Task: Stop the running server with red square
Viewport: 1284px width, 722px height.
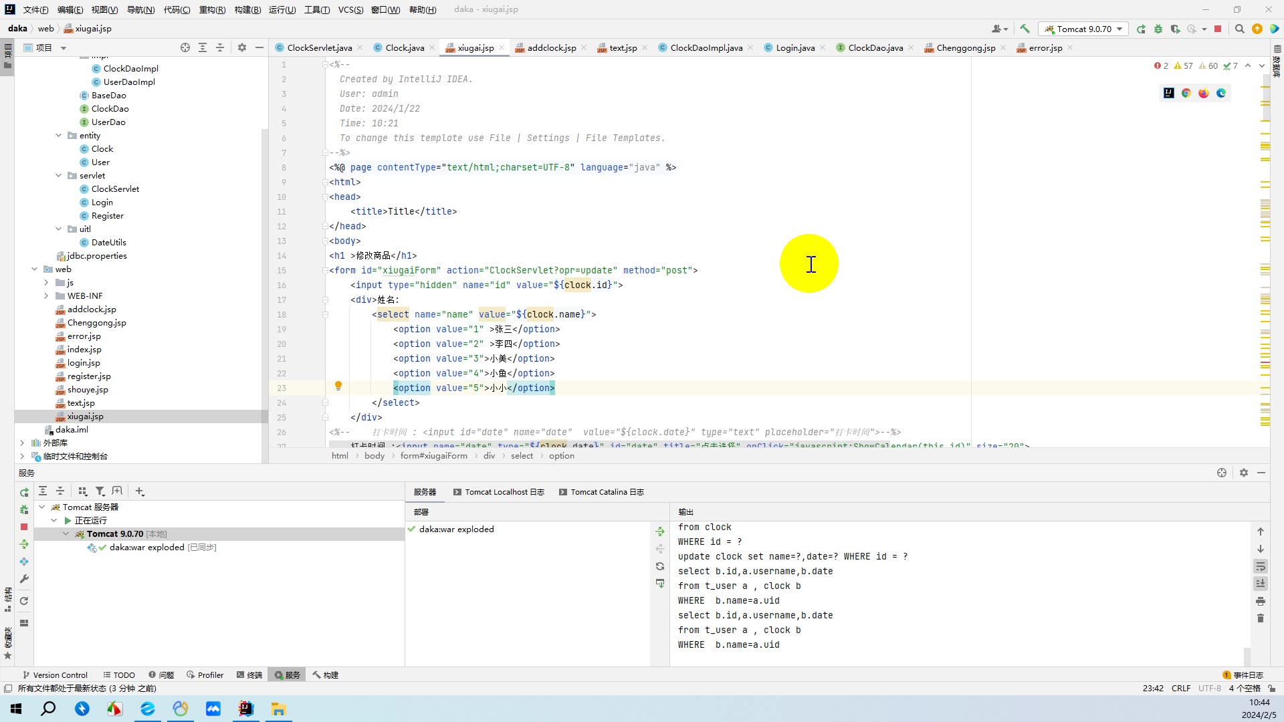Action: 1218,29
